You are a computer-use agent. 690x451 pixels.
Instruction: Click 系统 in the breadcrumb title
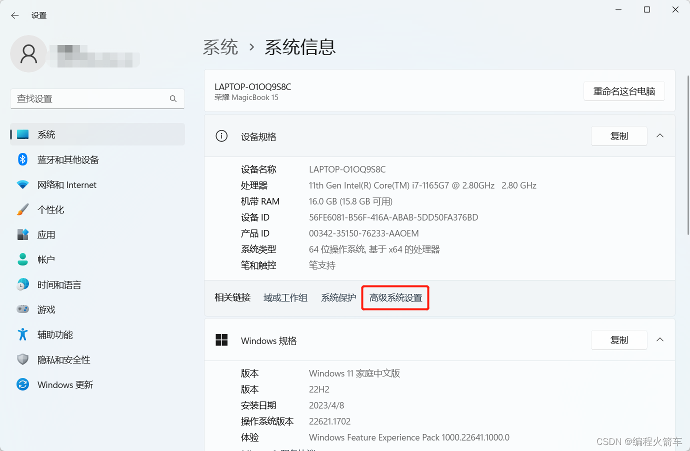[220, 47]
